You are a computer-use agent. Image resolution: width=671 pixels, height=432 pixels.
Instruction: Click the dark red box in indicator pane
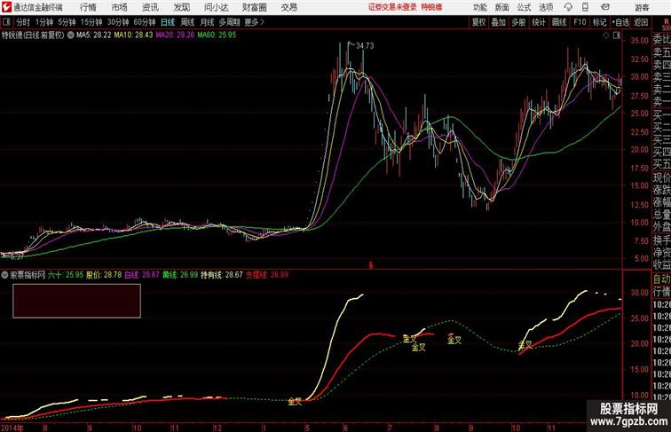click(x=76, y=301)
